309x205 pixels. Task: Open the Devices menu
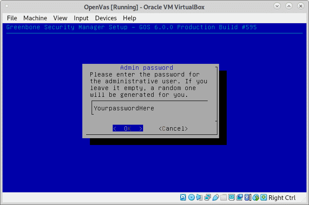pos(106,18)
